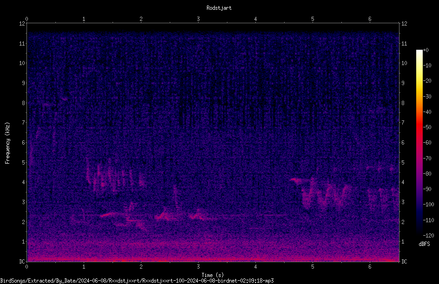Click the 0 second mark on the bottom time axis
This screenshot has height=284, width=439.
click(27, 267)
